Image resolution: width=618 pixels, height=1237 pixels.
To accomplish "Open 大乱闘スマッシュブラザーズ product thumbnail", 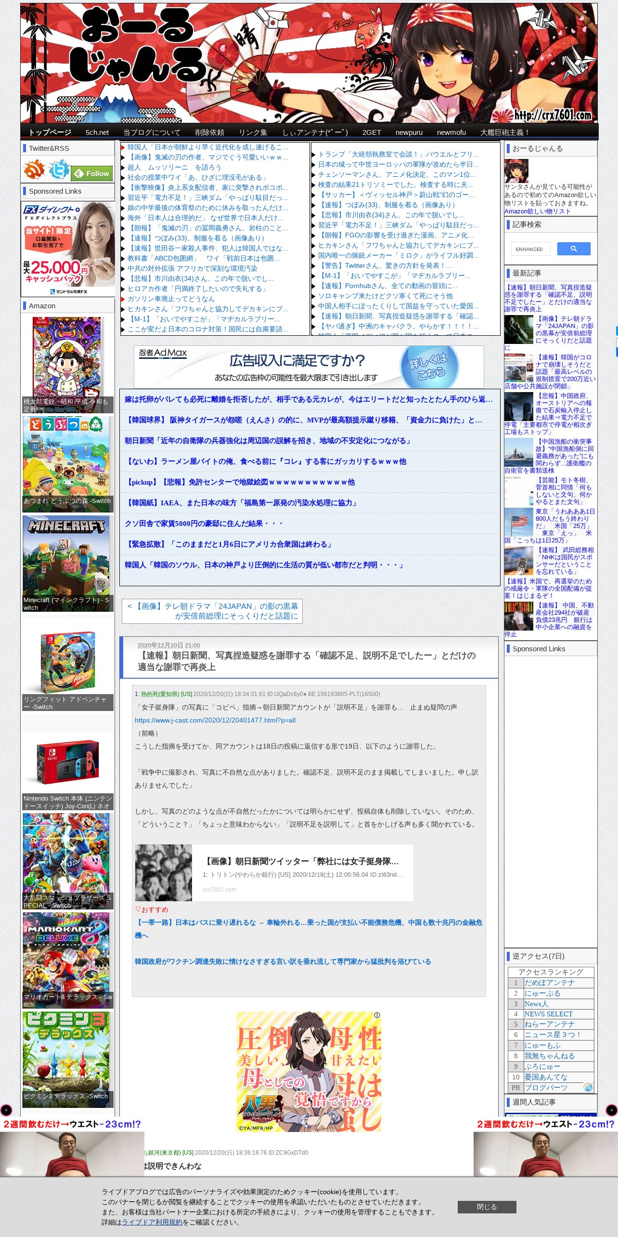I will [x=68, y=861].
